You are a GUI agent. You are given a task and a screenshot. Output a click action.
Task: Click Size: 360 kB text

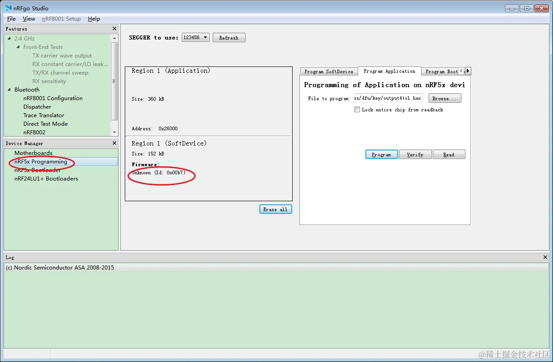point(148,99)
